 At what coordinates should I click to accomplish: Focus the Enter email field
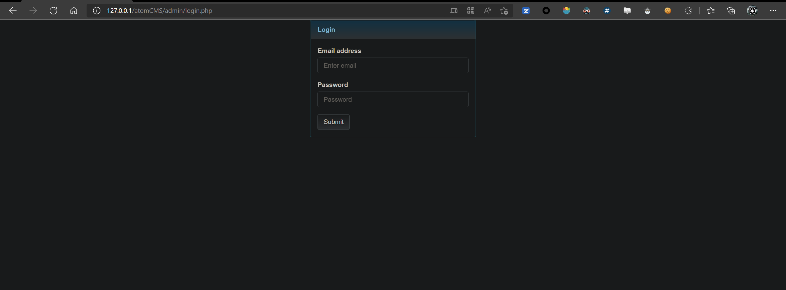coord(393,66)
